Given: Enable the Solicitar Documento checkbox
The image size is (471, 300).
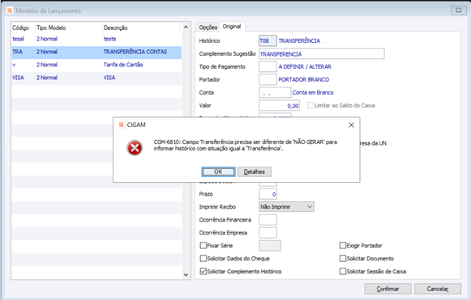Looking at the screenshot, I should tap(343, 258).
